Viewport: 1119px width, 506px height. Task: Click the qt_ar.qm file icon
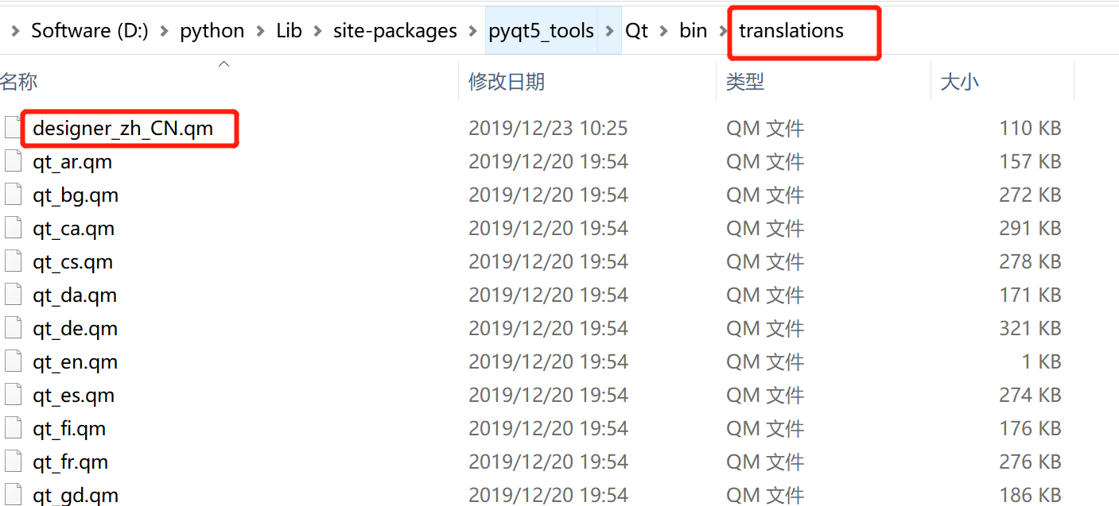coord(14,161)
